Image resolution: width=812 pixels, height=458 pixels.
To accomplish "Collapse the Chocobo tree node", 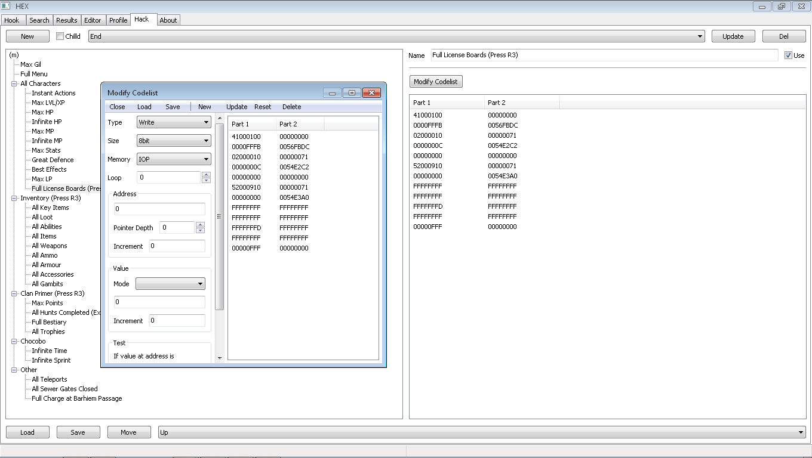I will [x=13, y=341].
